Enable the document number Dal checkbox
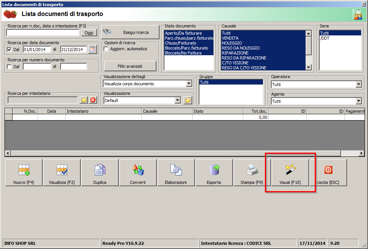Screen dimensions: 368x249 tap(9, 67)
